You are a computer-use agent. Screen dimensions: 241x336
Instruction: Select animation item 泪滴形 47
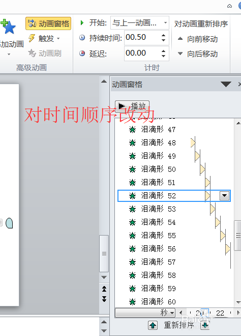(x=174, y=130)
